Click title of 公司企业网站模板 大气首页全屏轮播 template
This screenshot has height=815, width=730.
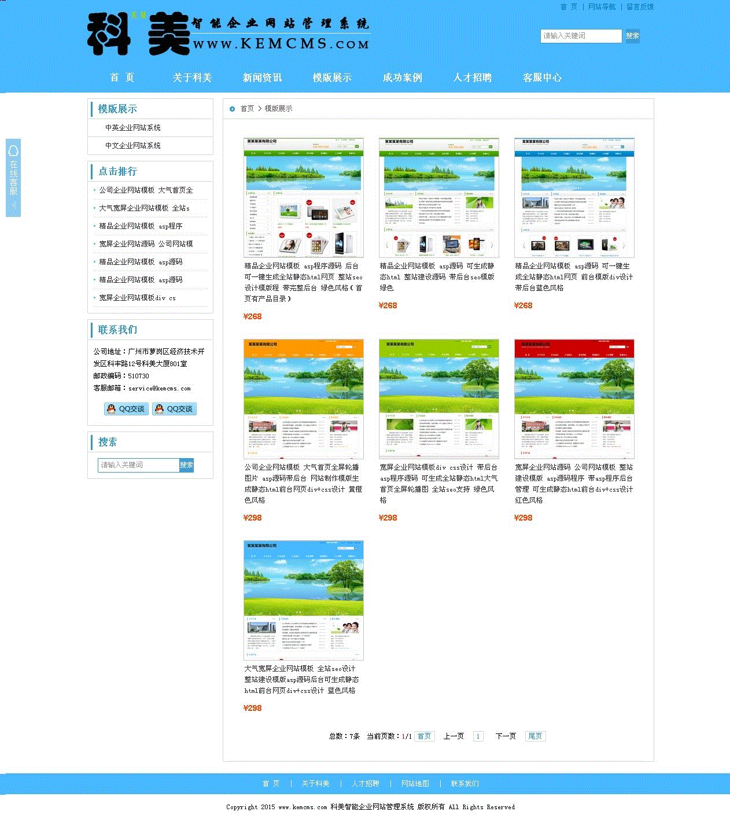[303, 484]
